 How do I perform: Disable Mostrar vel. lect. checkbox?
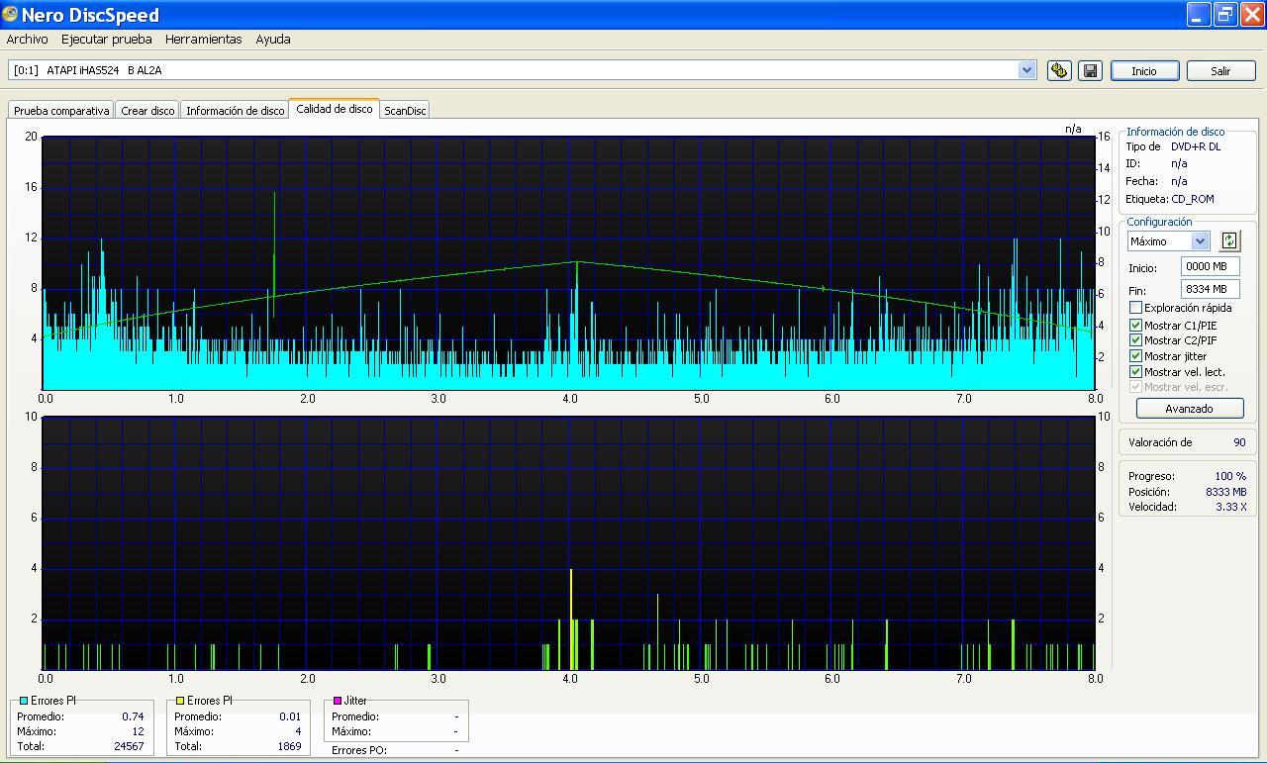click(1135, 372)
